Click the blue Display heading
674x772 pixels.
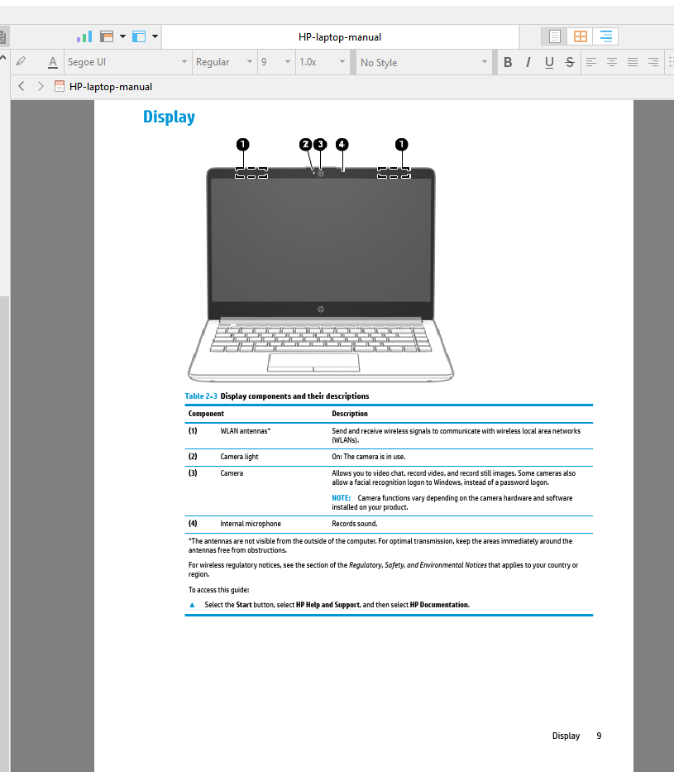point(169,117)
